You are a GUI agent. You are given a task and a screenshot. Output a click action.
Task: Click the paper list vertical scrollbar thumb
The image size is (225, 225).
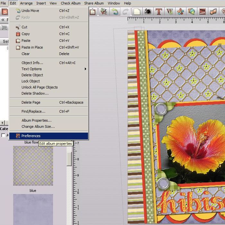(69, 159)
